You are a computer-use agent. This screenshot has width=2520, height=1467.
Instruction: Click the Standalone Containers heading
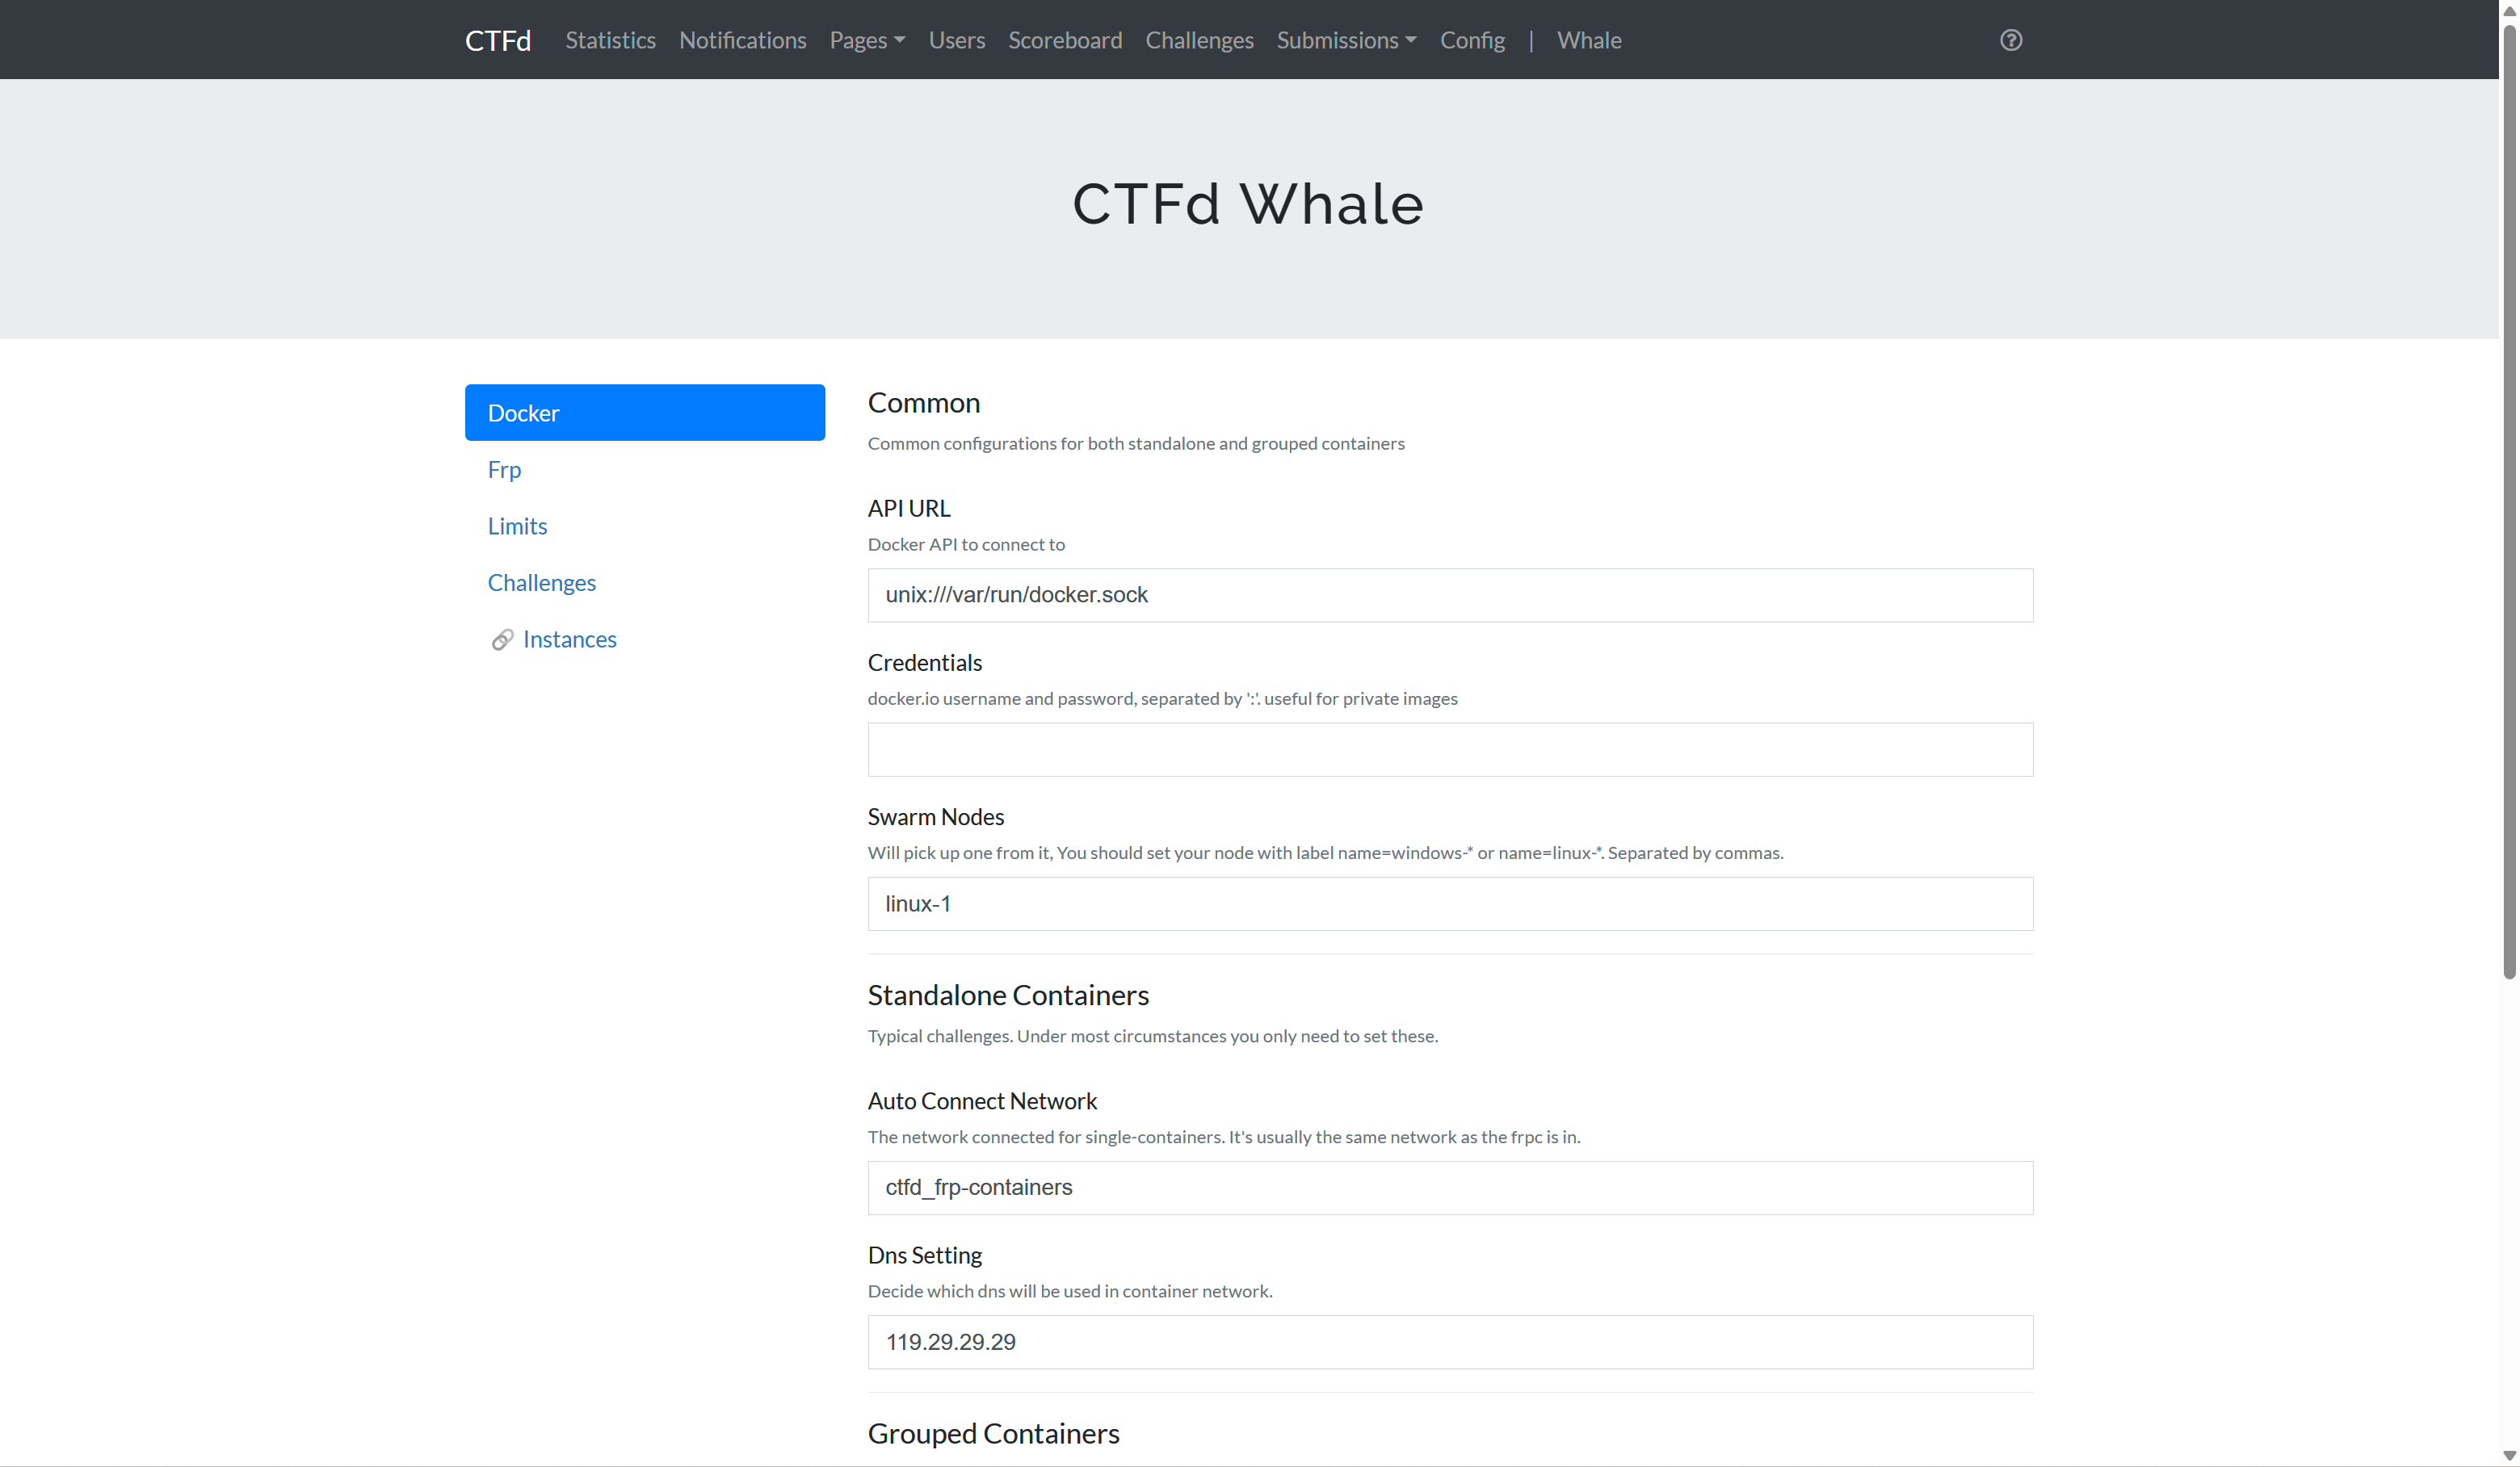(1008, 995)
